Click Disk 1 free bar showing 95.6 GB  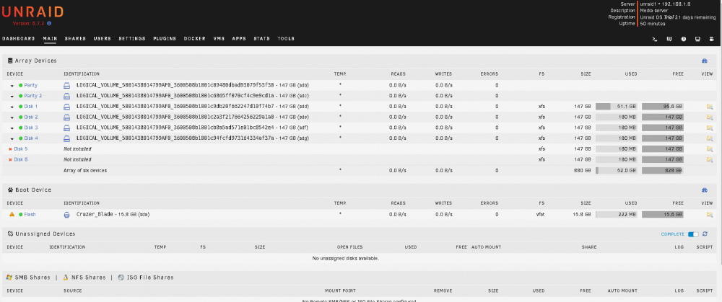coord(663,107)
